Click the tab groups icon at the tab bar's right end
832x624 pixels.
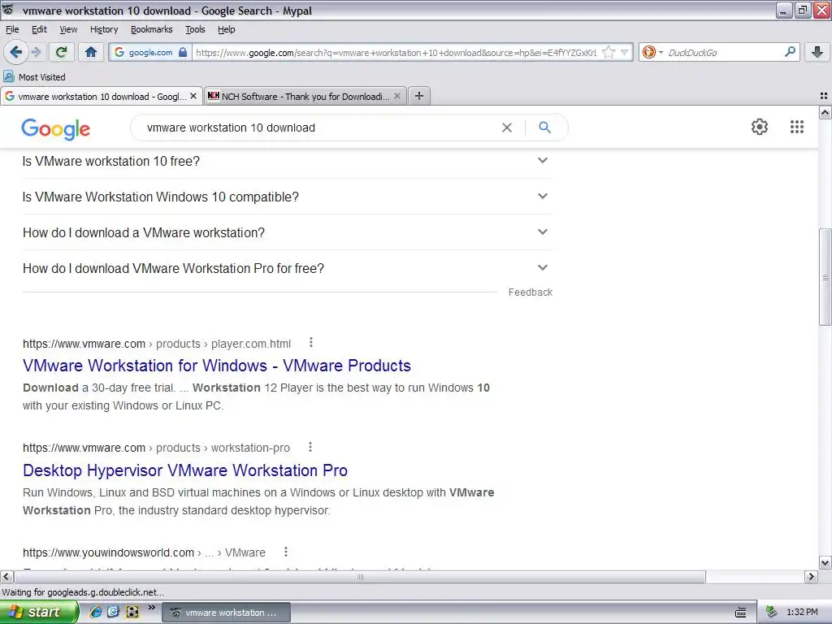click(824, 96)
